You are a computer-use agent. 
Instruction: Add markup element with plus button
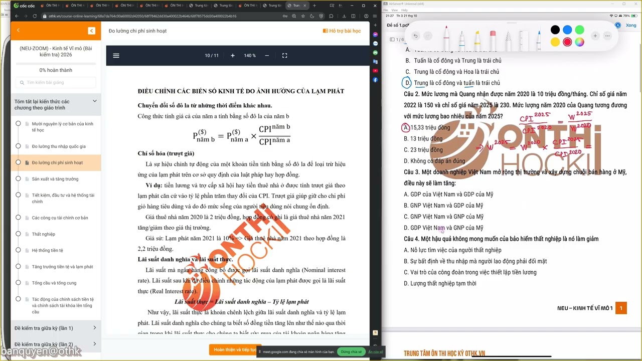tap(595, 36)
